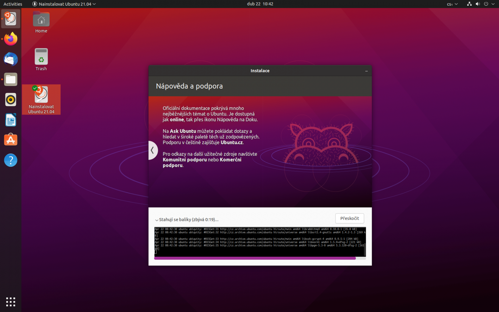Open the Activities overview
The width and height of the screenshot is (499, 312).
point(12,4)
